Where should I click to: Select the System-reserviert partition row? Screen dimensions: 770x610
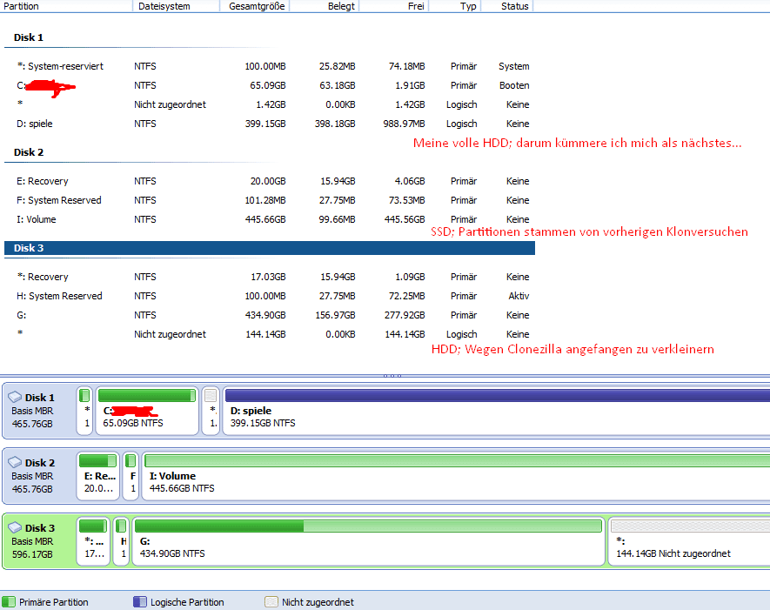269,66
